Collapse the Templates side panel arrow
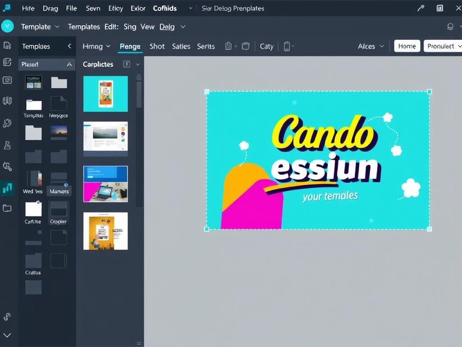This screenshot has height=347, width=462. coord(69,46)
